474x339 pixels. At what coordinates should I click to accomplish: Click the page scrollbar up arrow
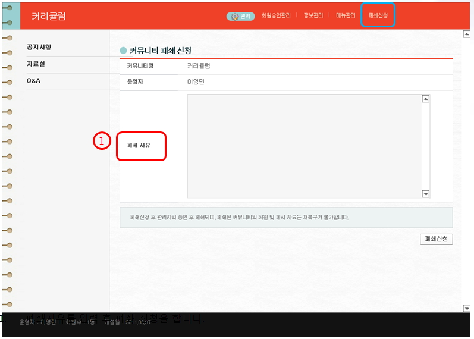pyautogui.click(x=466, y=34)
